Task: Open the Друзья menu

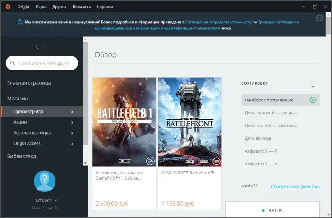Action: [x=59, y=7]
